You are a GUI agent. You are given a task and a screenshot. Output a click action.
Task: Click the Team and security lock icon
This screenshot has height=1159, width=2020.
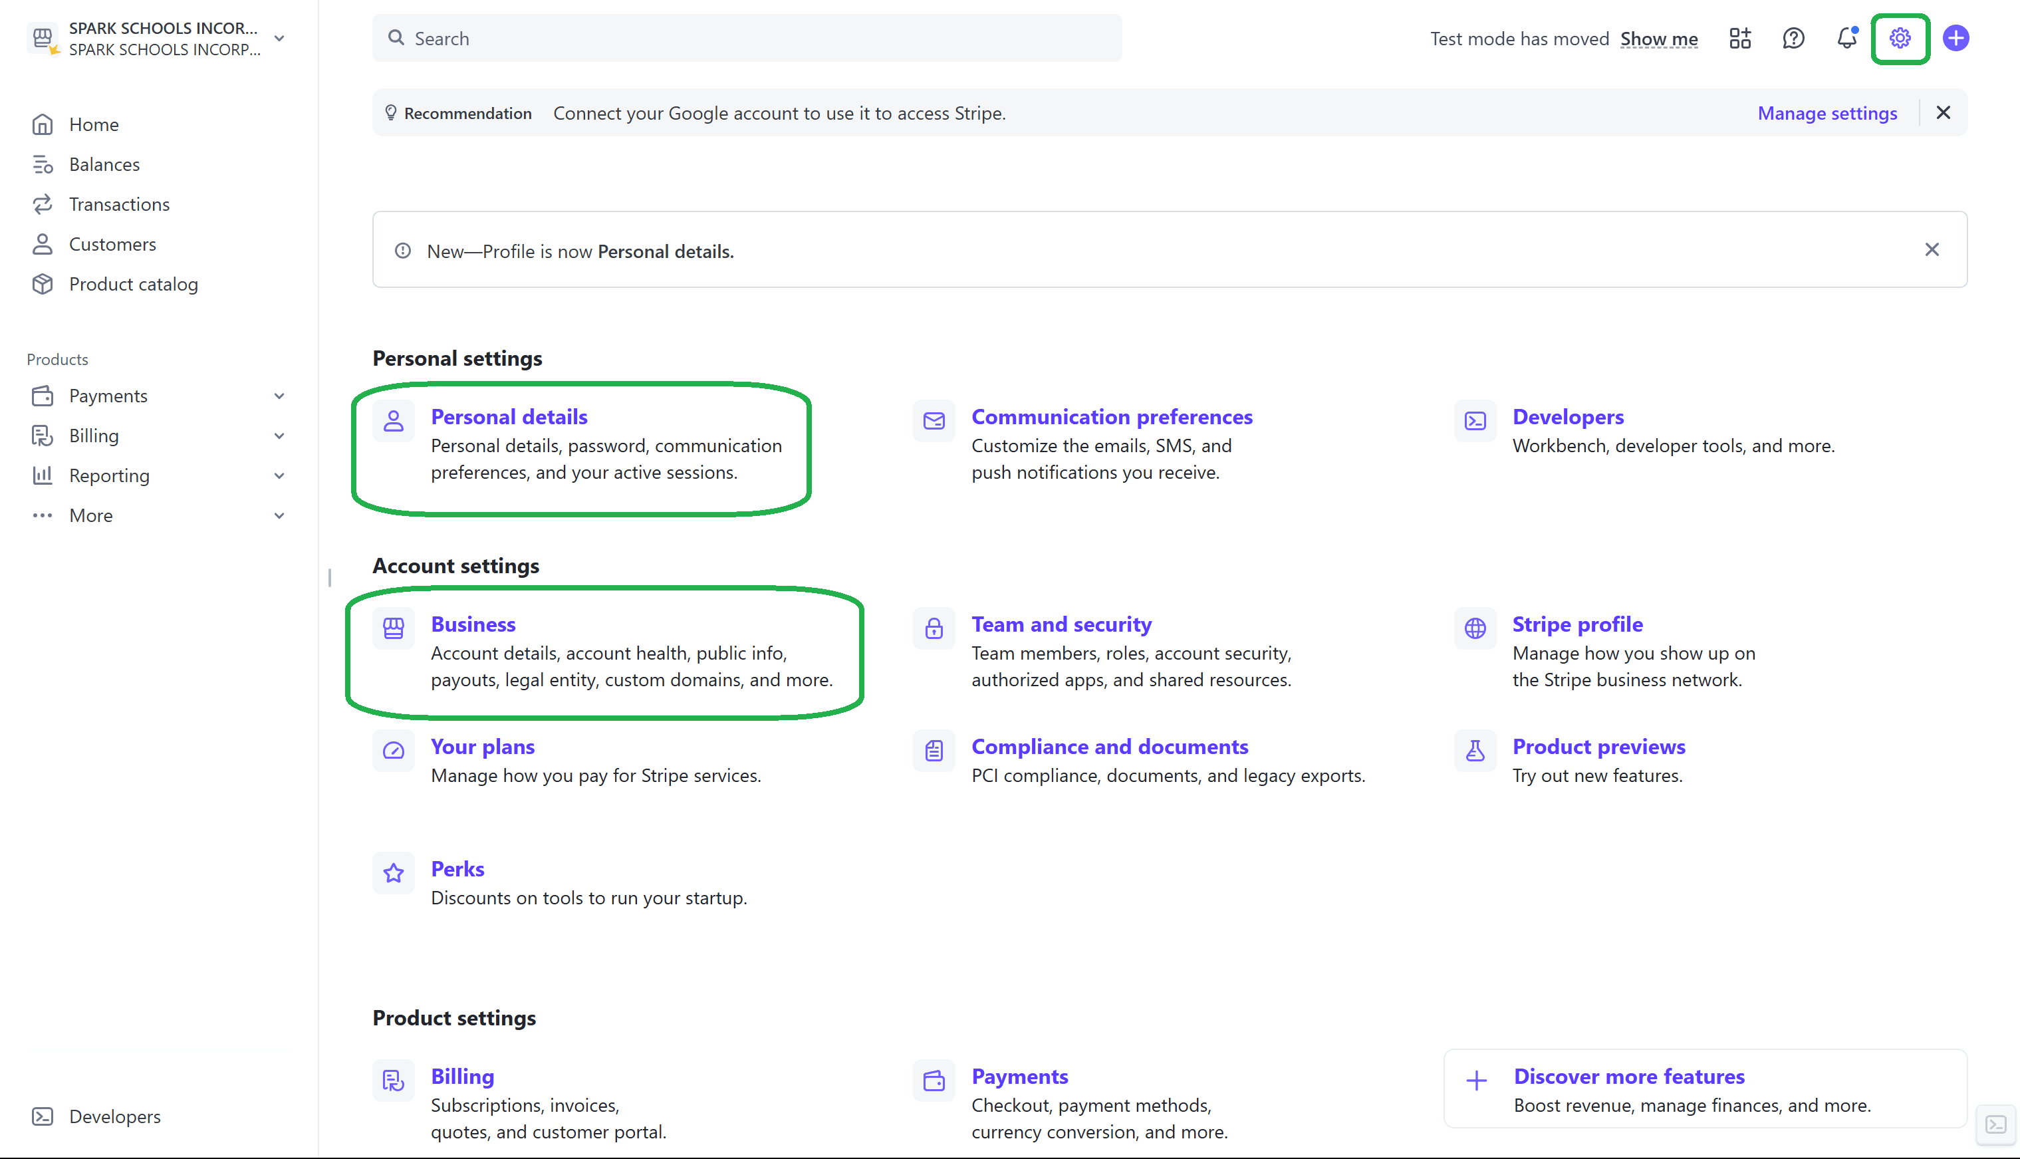click(x=934, y=628)
